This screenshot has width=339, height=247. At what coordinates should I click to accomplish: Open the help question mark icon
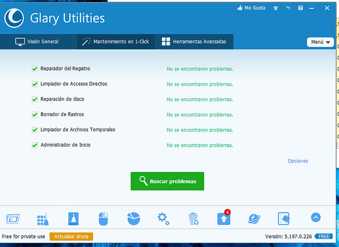coord(301,8)
